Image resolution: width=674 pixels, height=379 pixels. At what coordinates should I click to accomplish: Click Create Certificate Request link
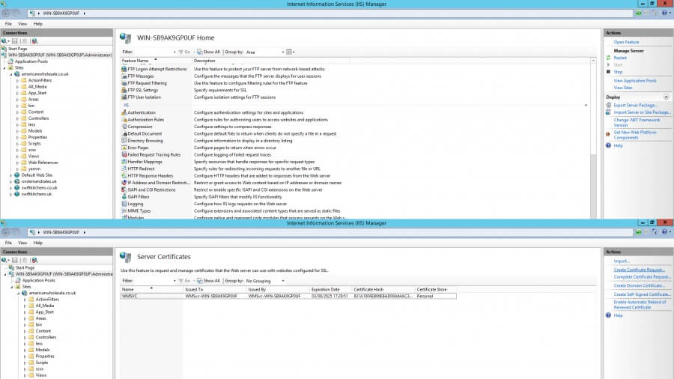640,270
